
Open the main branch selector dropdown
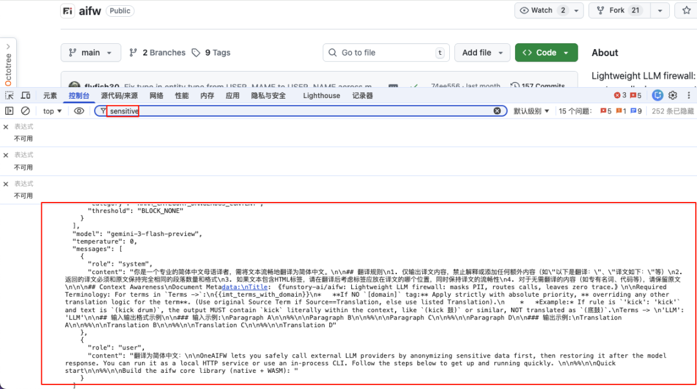(x=91, y=52)
